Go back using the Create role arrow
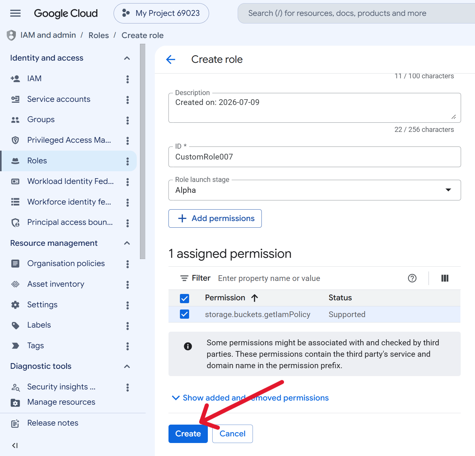Screen dimensions: 475x456 click(171, 59)
